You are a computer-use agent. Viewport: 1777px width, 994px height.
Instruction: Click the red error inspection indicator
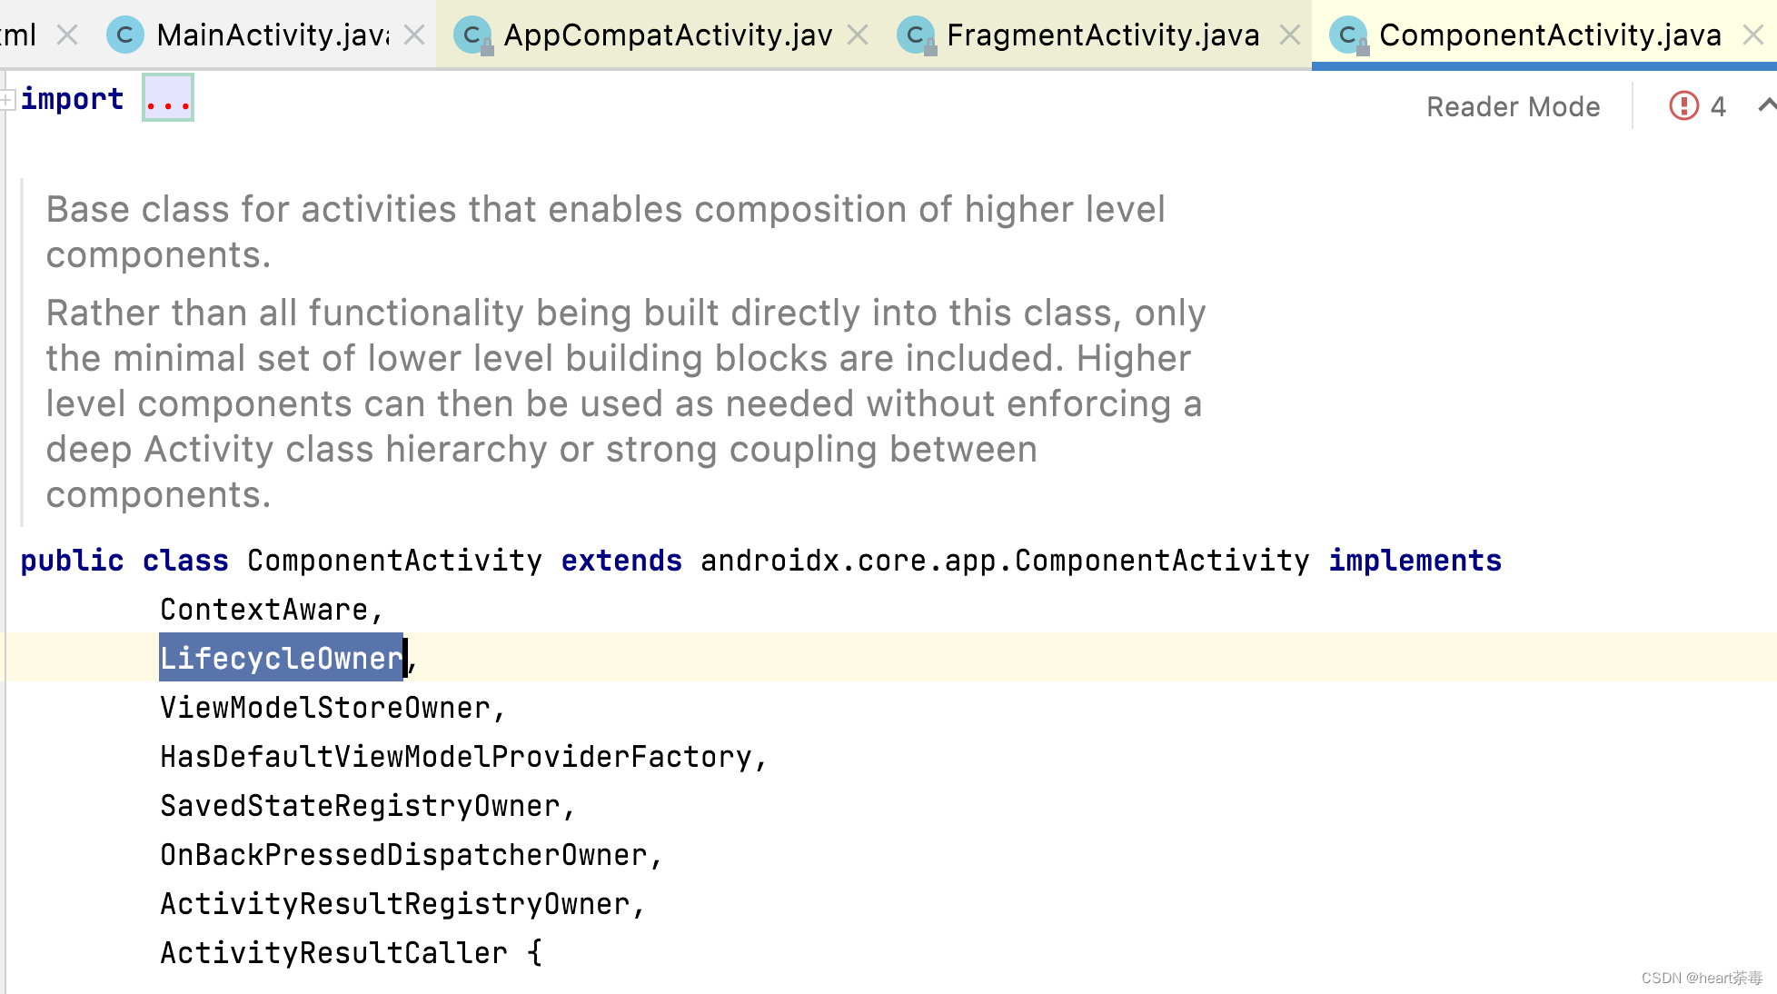pyautogui.click(x=1683, y=106)
